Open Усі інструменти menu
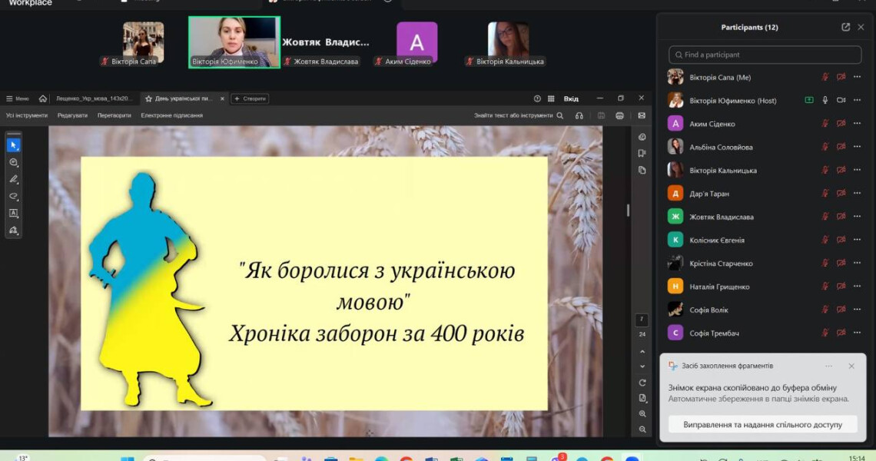This screenshot has width=876, height=461. tap(27, 116)
